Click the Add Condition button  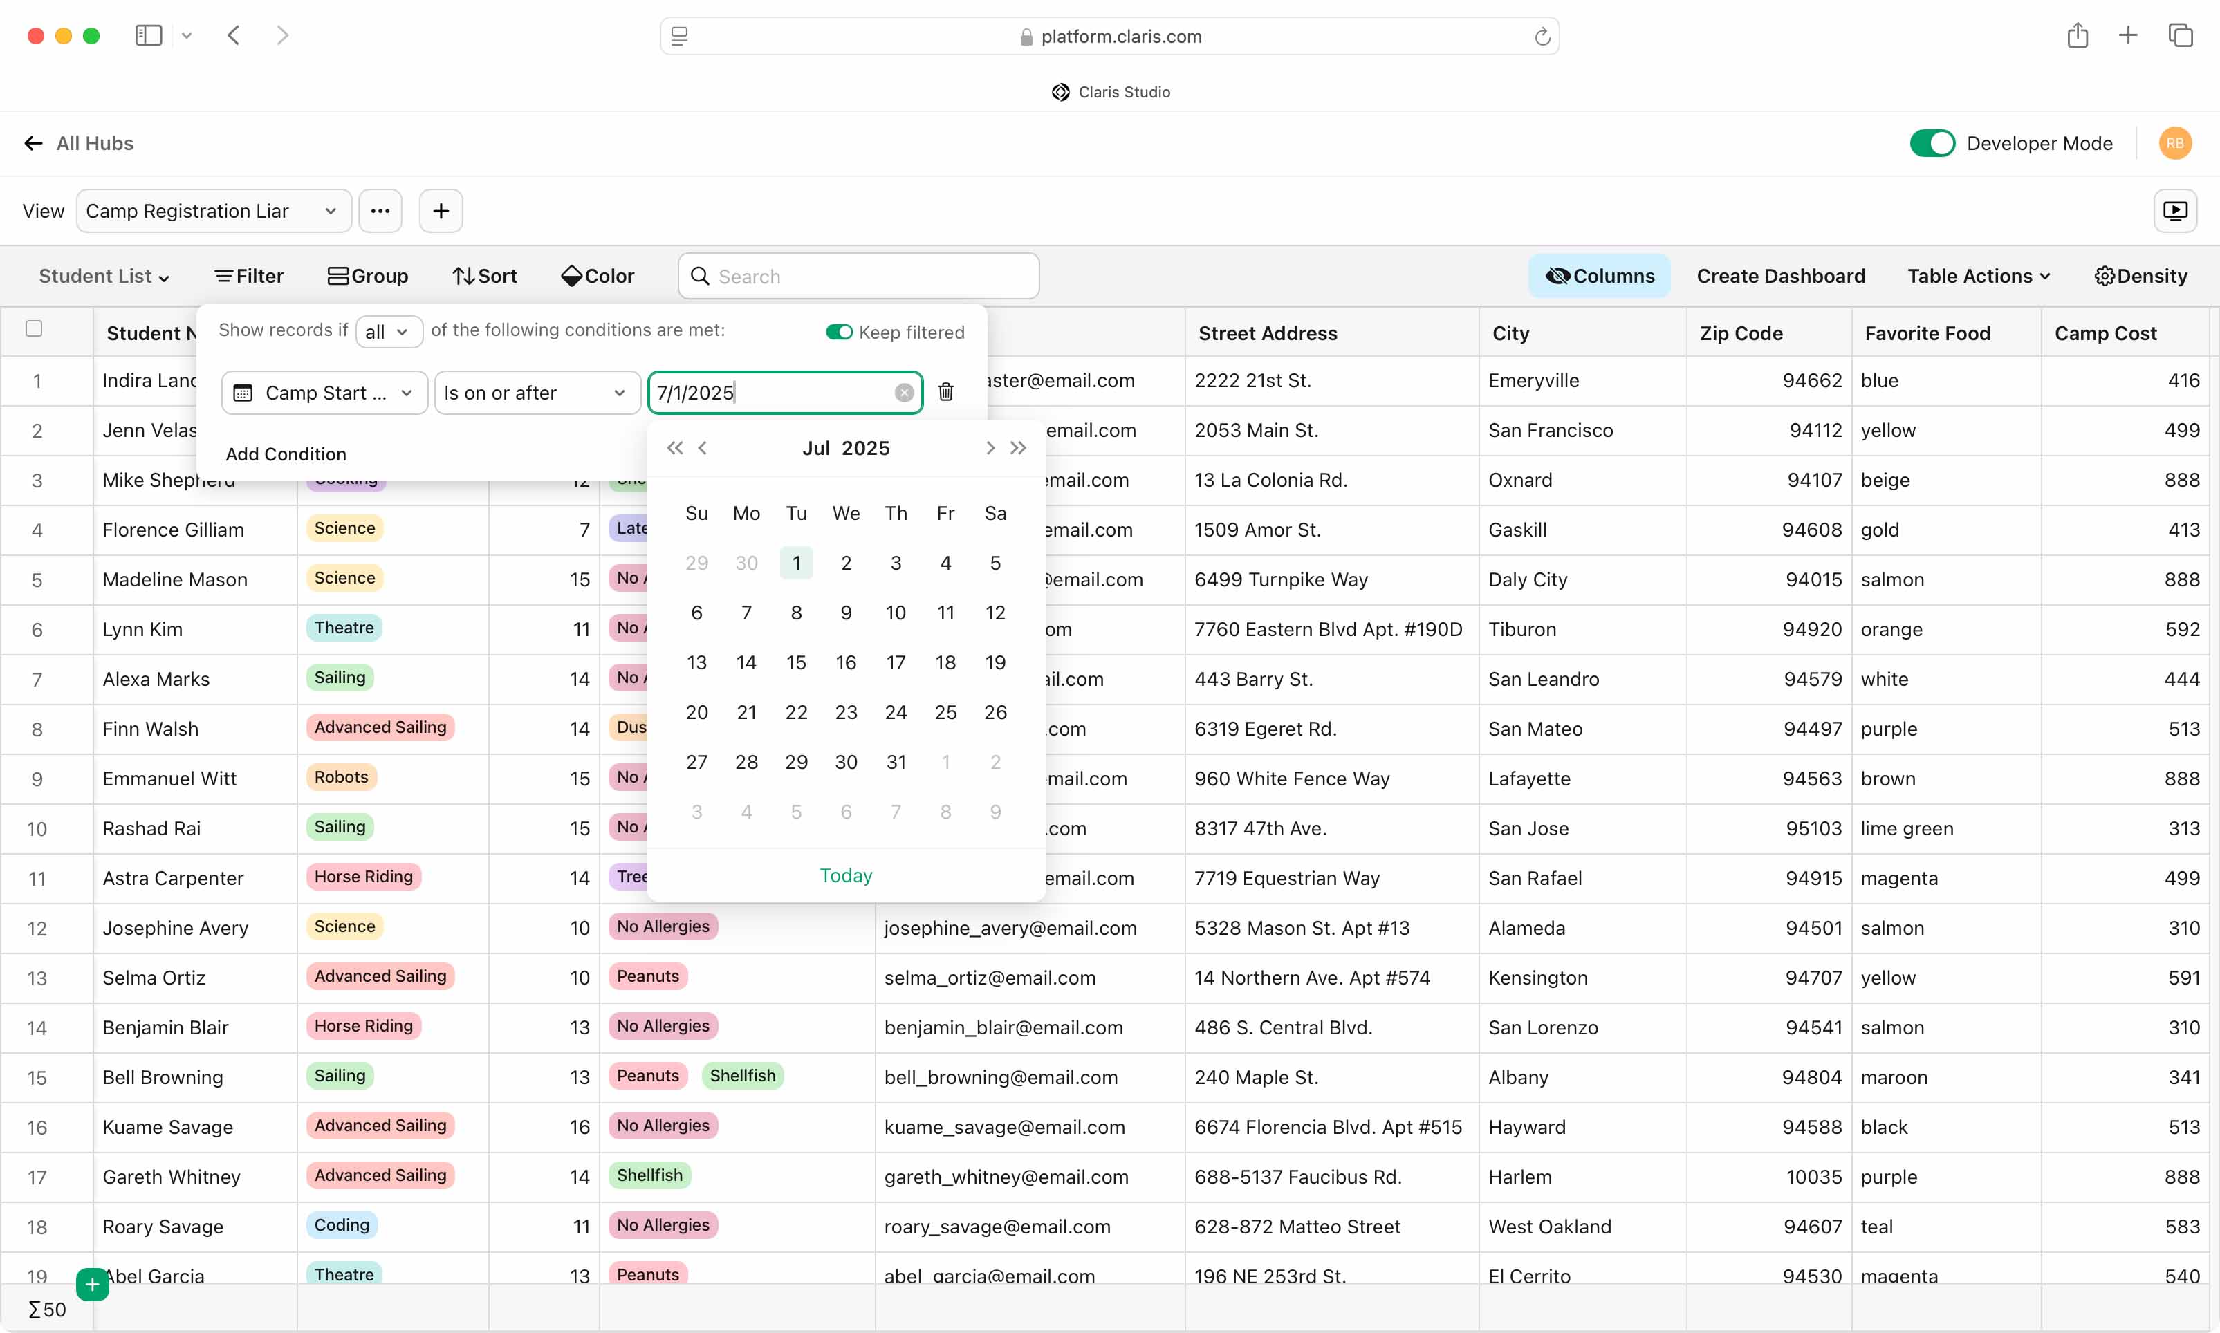(x=286, y=454)
